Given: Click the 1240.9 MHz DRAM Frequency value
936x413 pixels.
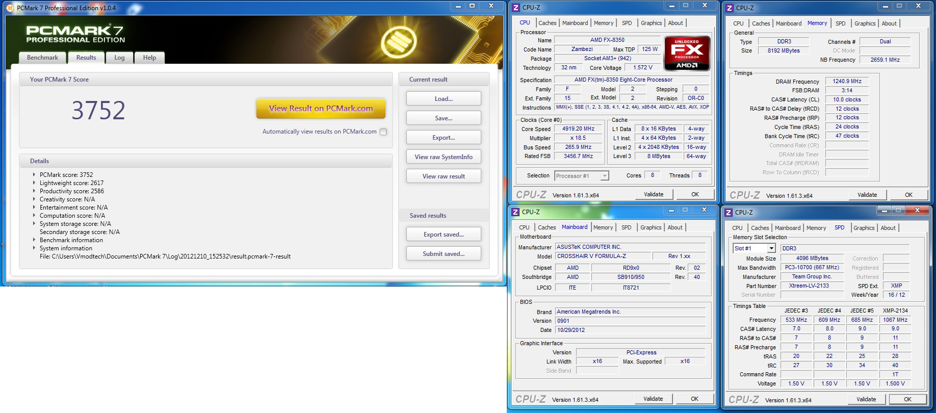Looking at the screenshot, I should coord(847,82).
